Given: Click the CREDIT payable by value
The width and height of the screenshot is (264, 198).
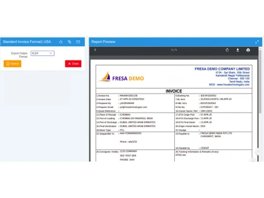Looking at the screenshot, I should coord(205,148).
